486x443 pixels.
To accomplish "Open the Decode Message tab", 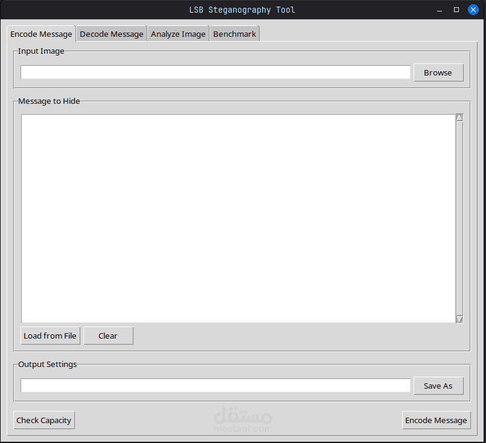I will pyautogui.click(x=112, y=34).
